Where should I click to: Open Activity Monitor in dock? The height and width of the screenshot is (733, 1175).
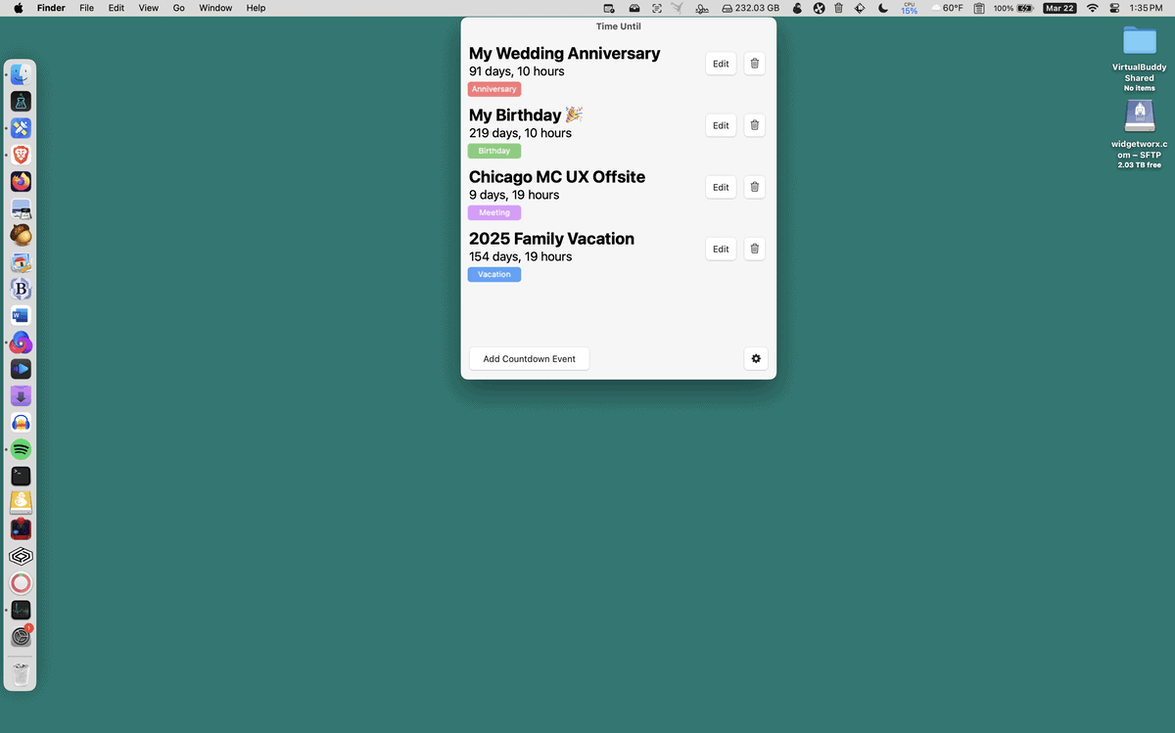click(x=21, y=610)
